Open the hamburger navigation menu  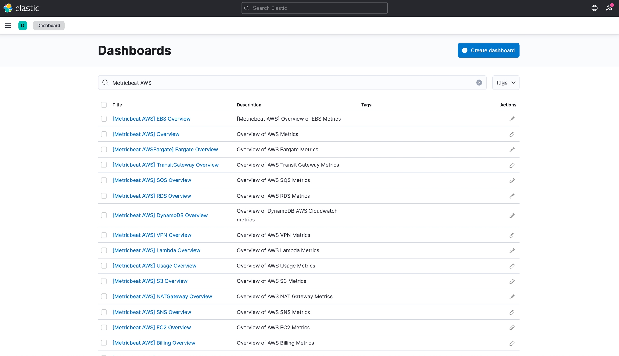coord(8,26)
